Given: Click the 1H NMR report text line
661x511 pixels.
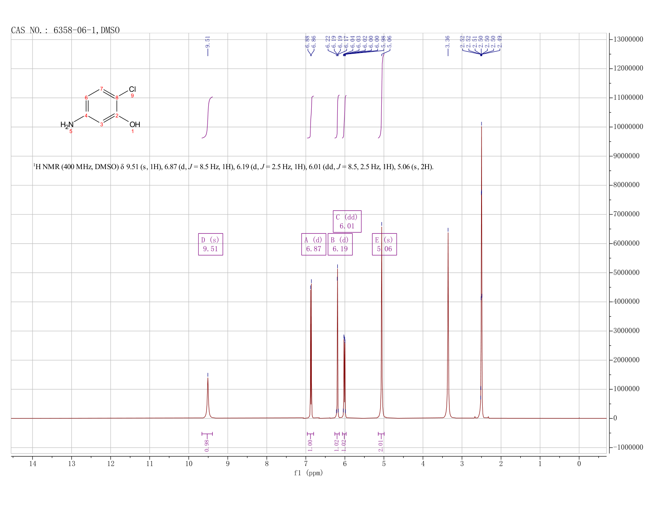Looking at the screenshot, I should point(233,167).
